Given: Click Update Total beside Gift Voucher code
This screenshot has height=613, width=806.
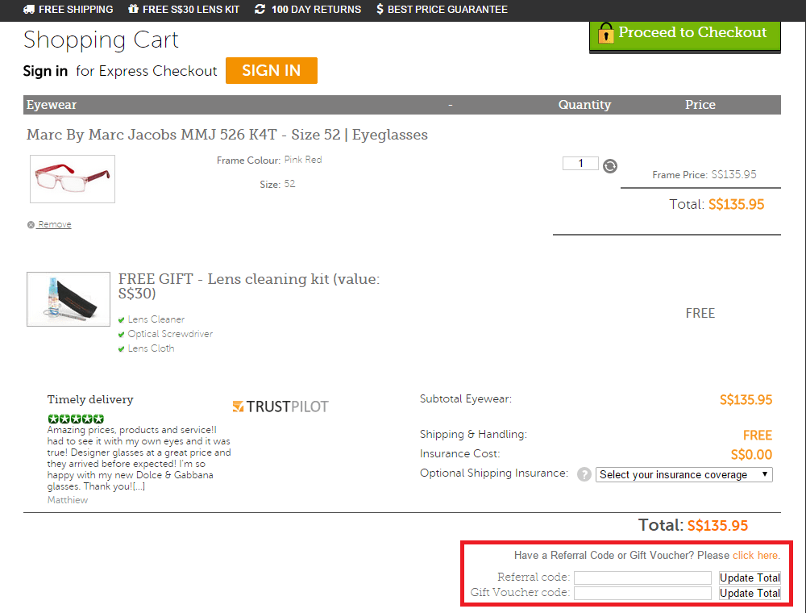Looking at the screenshot, I should [x=750, y=593].
